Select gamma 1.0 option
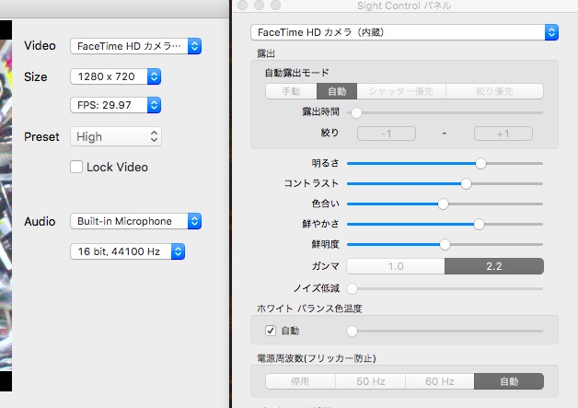 pos(396,265)
